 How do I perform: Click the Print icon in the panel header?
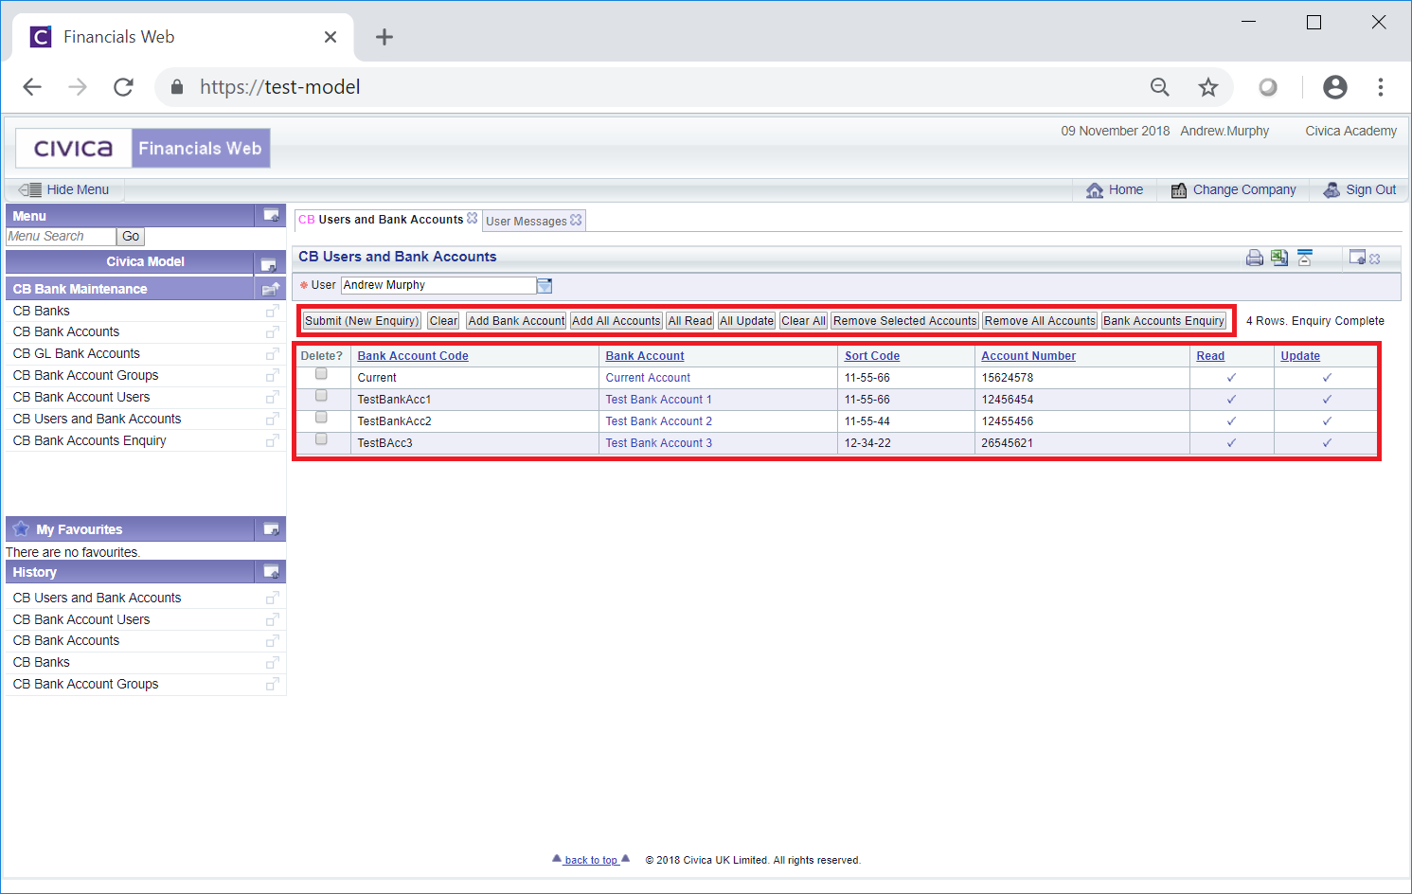point(1255,258)
